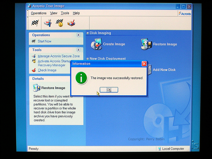Viewport: 212px width, 159px height.
Task: Click the Ready status bar text
Action: tap(34, 149)
